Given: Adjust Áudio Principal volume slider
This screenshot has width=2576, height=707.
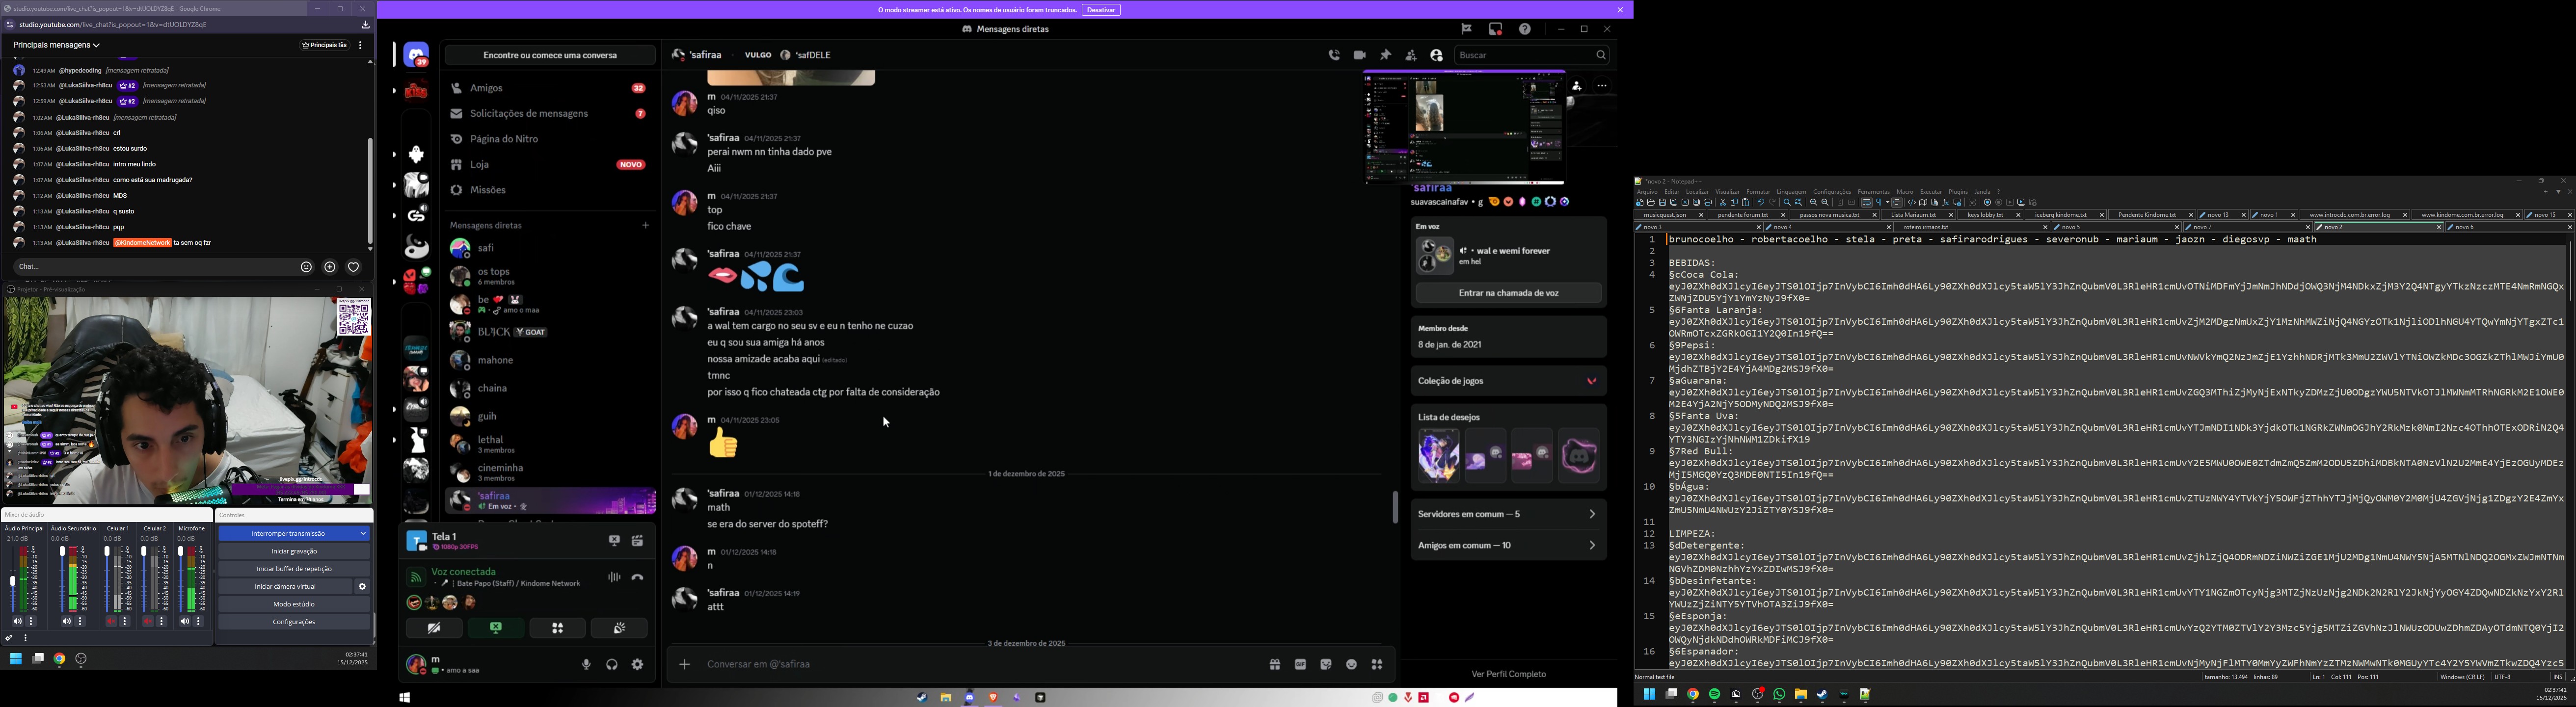Looking at the screenshot, I should click(x=13, y=580).
